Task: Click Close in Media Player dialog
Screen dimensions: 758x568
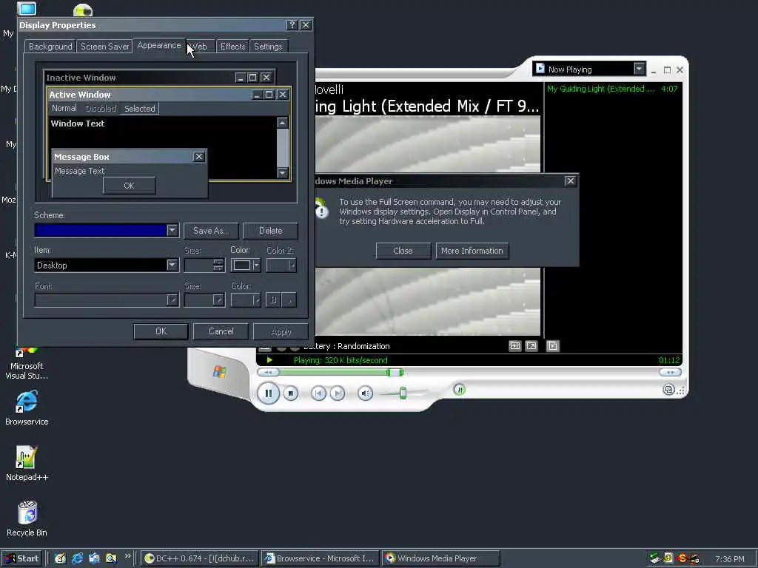Action: pyautogui.click(x=403, y=251)
